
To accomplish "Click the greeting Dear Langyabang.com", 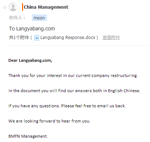I will pyautogui.click(x=30, y=60).
